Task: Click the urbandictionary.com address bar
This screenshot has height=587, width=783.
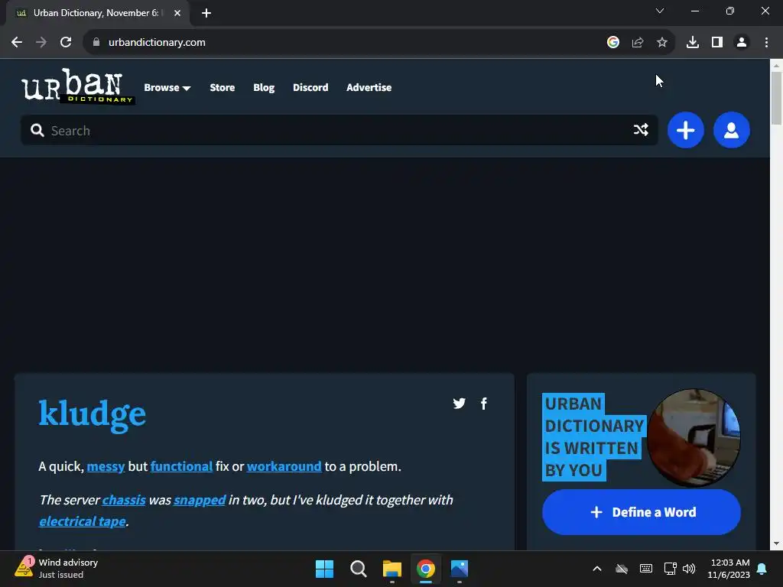Action: pos(157,43)
